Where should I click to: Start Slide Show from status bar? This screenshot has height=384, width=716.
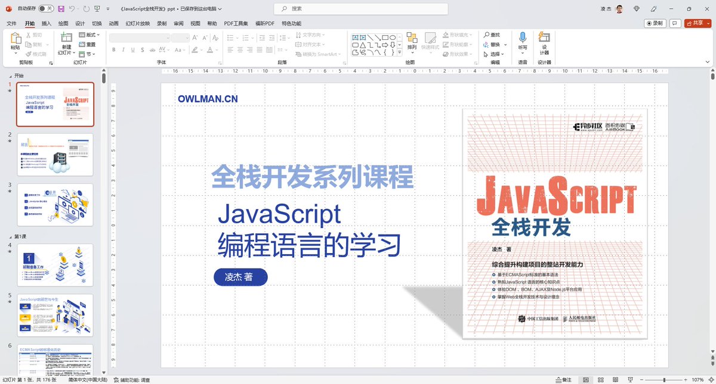631,379
